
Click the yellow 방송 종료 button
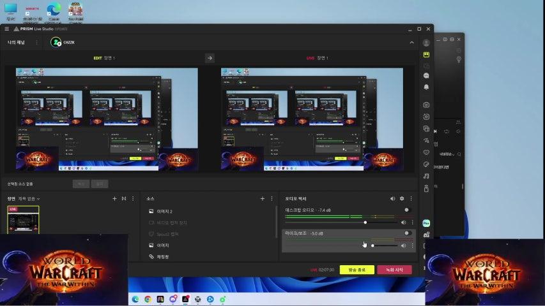tap(357, 270)
